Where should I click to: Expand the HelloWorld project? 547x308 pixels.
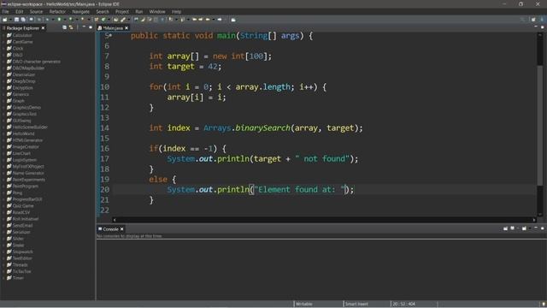pos(3,133)
